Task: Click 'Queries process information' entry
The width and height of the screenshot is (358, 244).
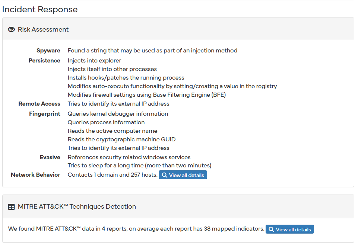Action: [x=106, y=122]
